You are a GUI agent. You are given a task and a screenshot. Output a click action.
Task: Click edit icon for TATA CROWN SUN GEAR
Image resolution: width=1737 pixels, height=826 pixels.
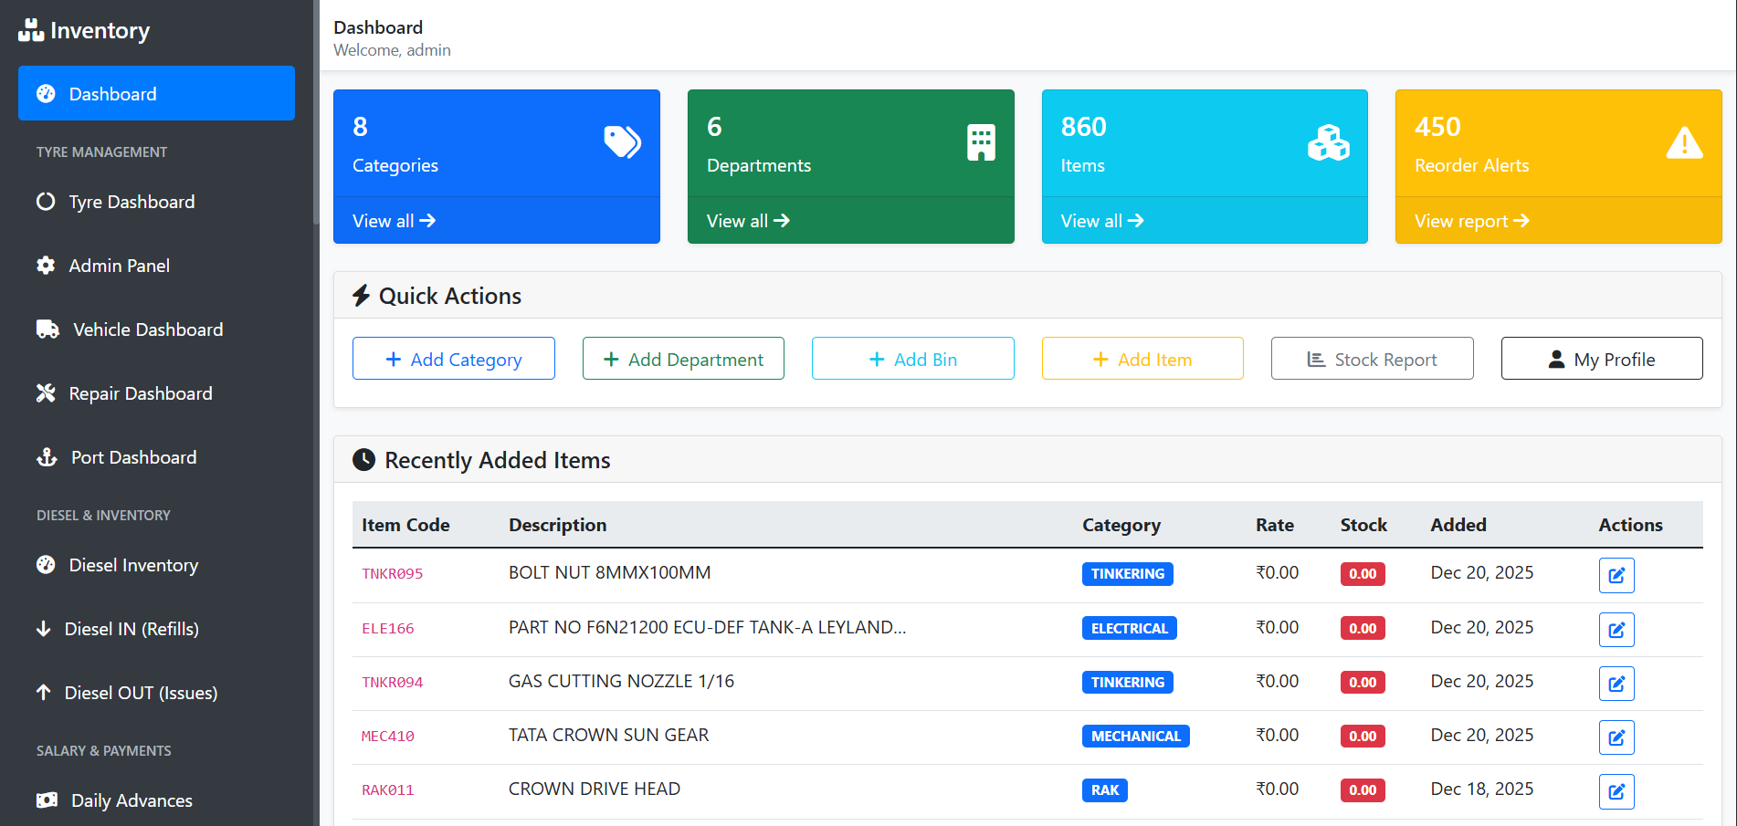click(x=1616, y=737)
